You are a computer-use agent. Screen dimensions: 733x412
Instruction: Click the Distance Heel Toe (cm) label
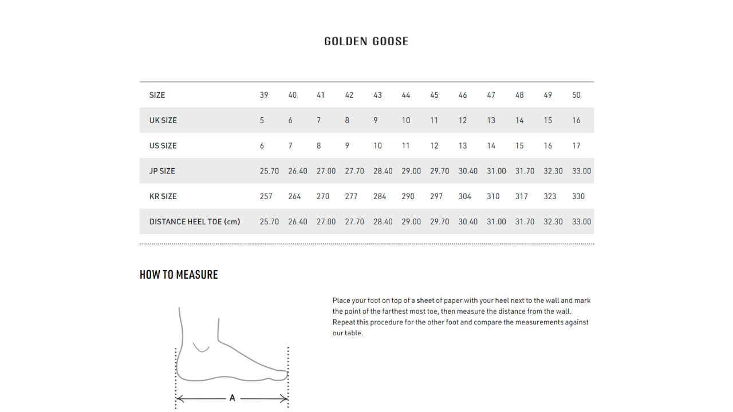tap(195, 221)
